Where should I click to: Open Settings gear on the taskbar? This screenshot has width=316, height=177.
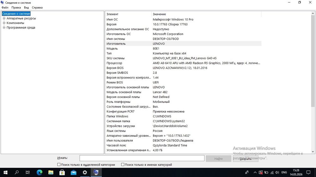click(x=85, y=172)
